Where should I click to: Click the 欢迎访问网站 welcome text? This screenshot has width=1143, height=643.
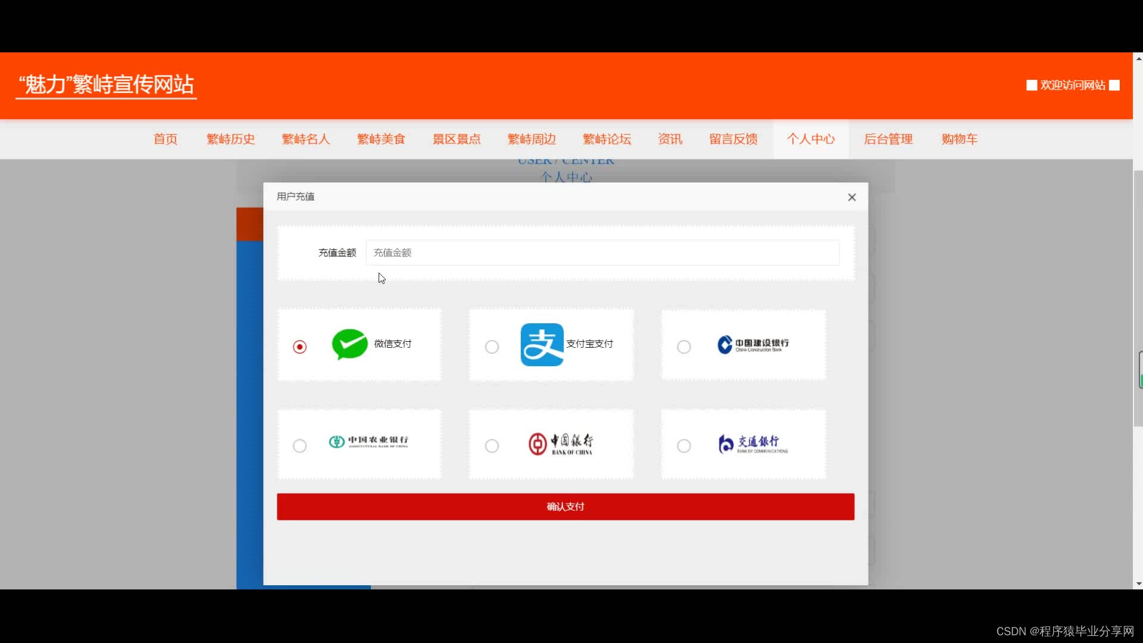pos(1073,85)
